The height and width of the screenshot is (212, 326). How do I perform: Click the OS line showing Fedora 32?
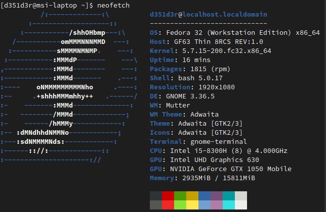(x=235, y=32)
